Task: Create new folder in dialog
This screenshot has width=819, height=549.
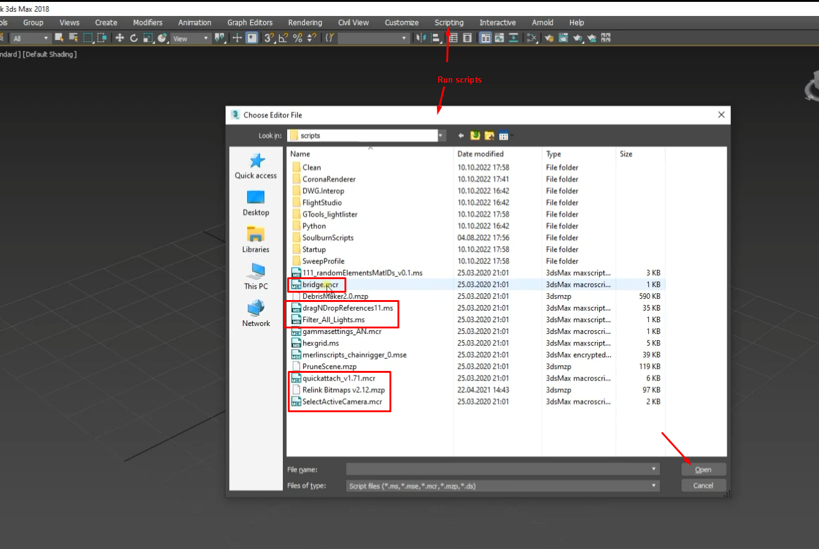Action: [489, 136]
